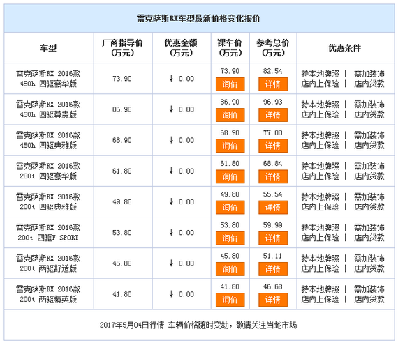Click guide price 49.80 in 厂商指导价 column
The height and width of the screenshot is (345, 398).
pos(122,202)
